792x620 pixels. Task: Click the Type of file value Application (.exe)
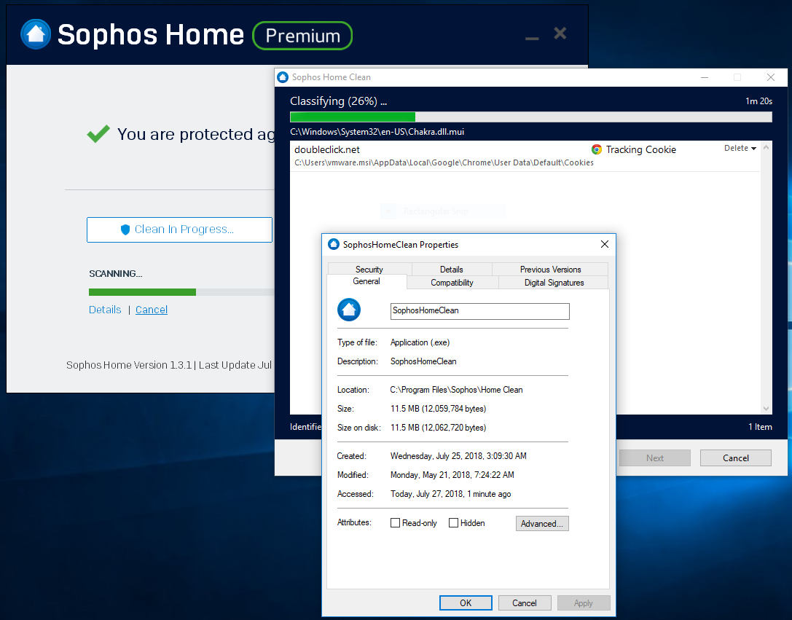420,342
